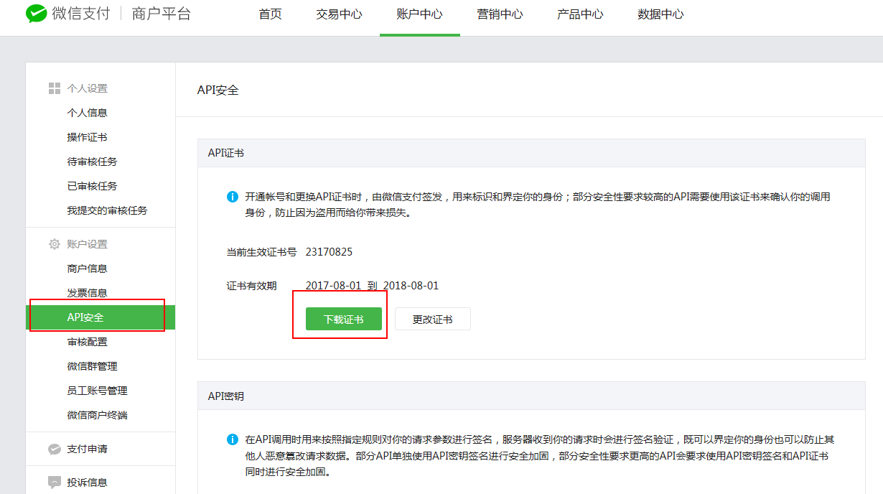Click the 更改证书 button
This screenshot has width=883, height=494.
pyautogui.click(x=432, y=320)
